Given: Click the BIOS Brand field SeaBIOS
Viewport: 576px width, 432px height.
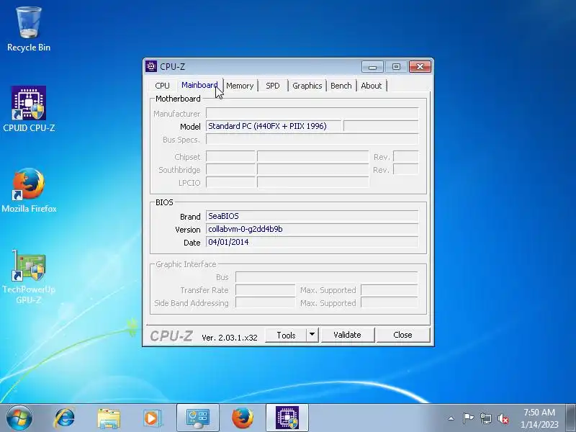Looking at the screenshot, I should click(312, 216).
